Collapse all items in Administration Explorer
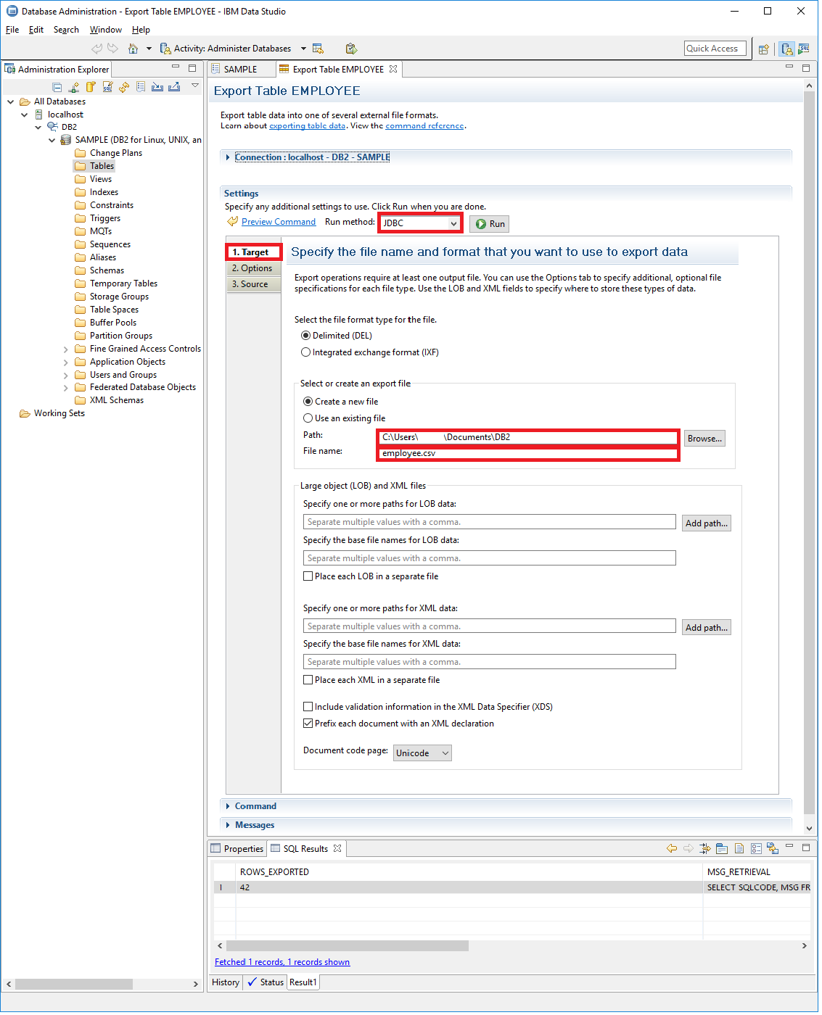The width and height of the screenshot is (822, 1015). point(57,86)
